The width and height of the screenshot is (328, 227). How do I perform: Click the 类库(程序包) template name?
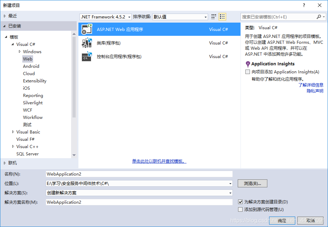coord(108,43)
